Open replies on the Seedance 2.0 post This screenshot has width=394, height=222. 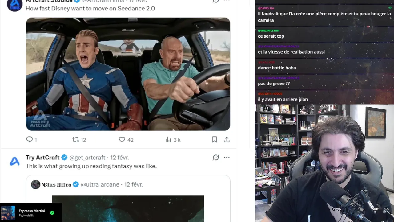tap(31, 140)
